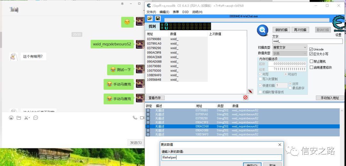Click the red arrow add-to-list icon
Image resolution: width=346 pixels, height=166 pixels.
pos(251,91)
